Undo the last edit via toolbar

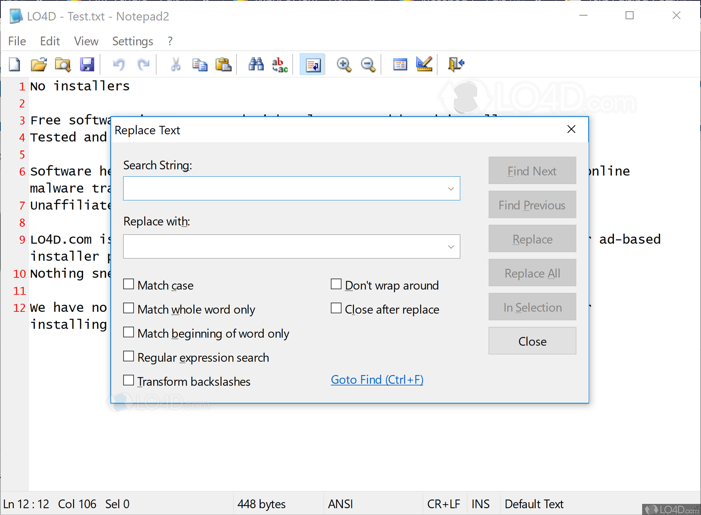click(119, 64)
